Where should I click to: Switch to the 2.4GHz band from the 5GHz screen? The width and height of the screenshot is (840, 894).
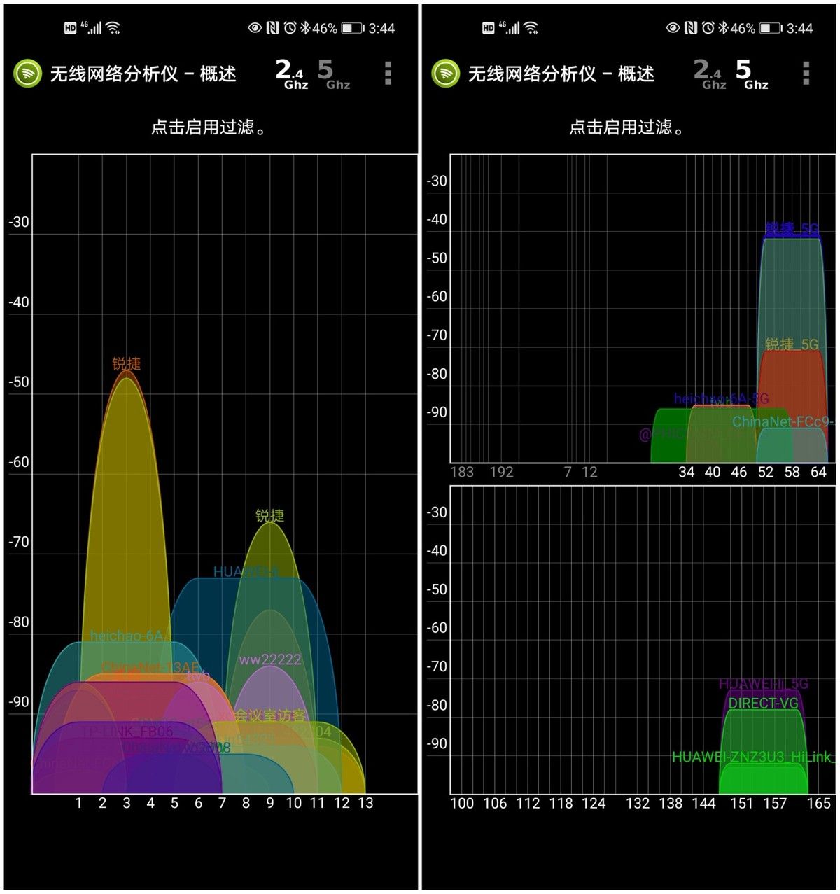point(711,74)
